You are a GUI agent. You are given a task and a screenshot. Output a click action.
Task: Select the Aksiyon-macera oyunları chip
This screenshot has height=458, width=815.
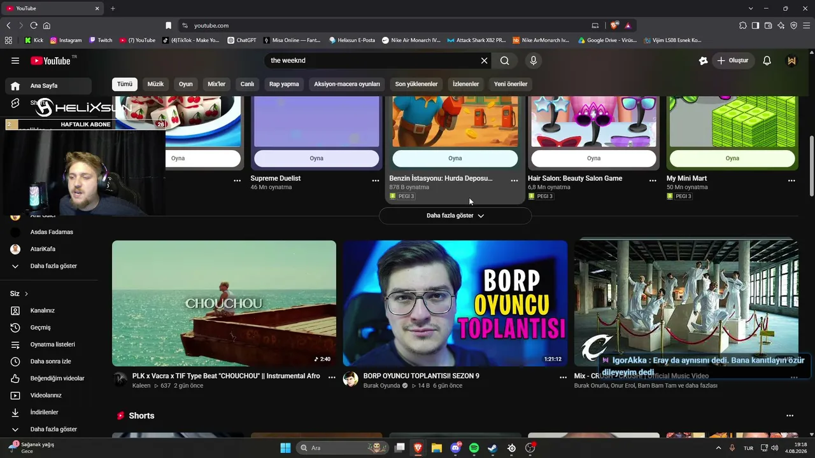click(347, 84)
